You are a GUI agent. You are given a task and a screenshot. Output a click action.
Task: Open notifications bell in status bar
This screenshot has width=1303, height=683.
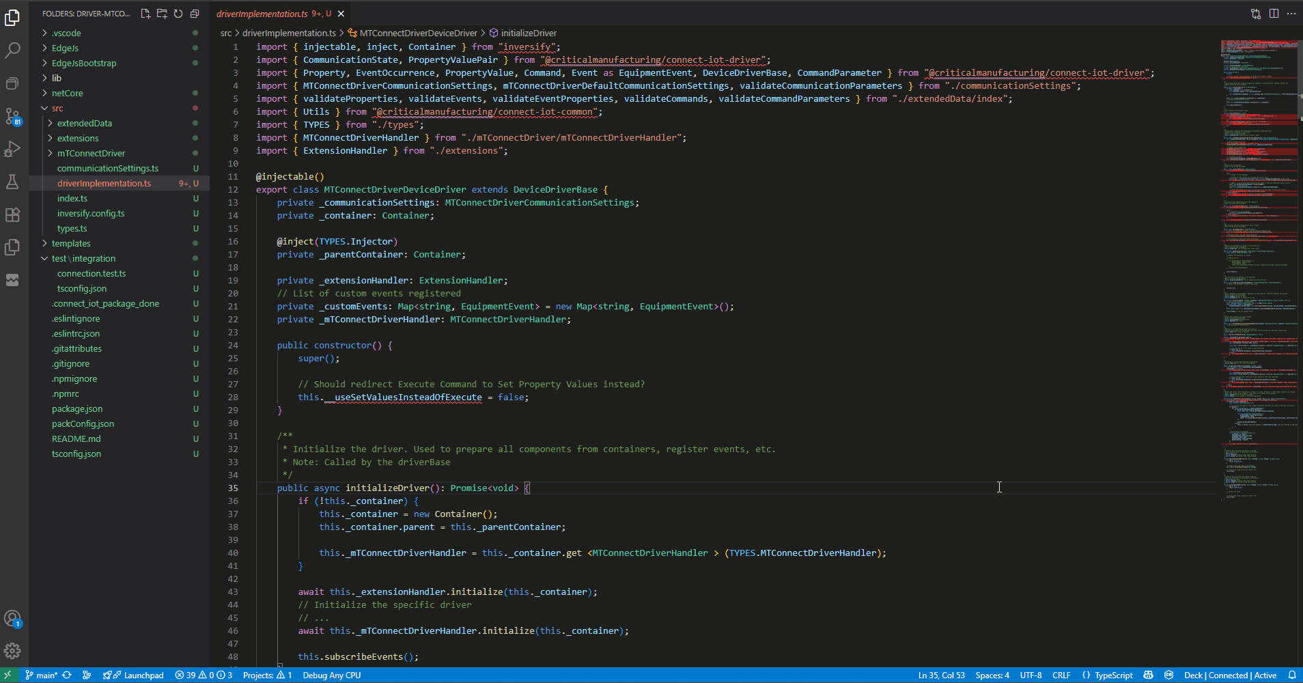[1292, 675]
